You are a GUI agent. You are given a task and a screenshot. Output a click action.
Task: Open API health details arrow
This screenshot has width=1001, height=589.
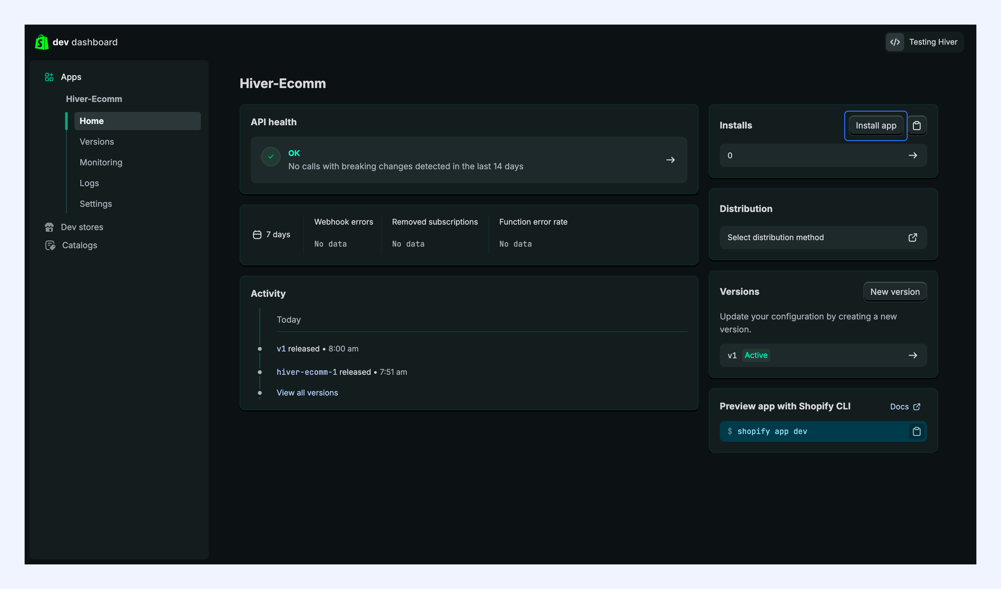(671, 160)
